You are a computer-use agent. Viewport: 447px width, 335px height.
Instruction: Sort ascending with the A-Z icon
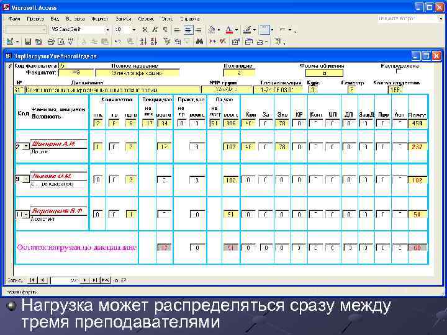pyautogui.click(x=143, y=42)
